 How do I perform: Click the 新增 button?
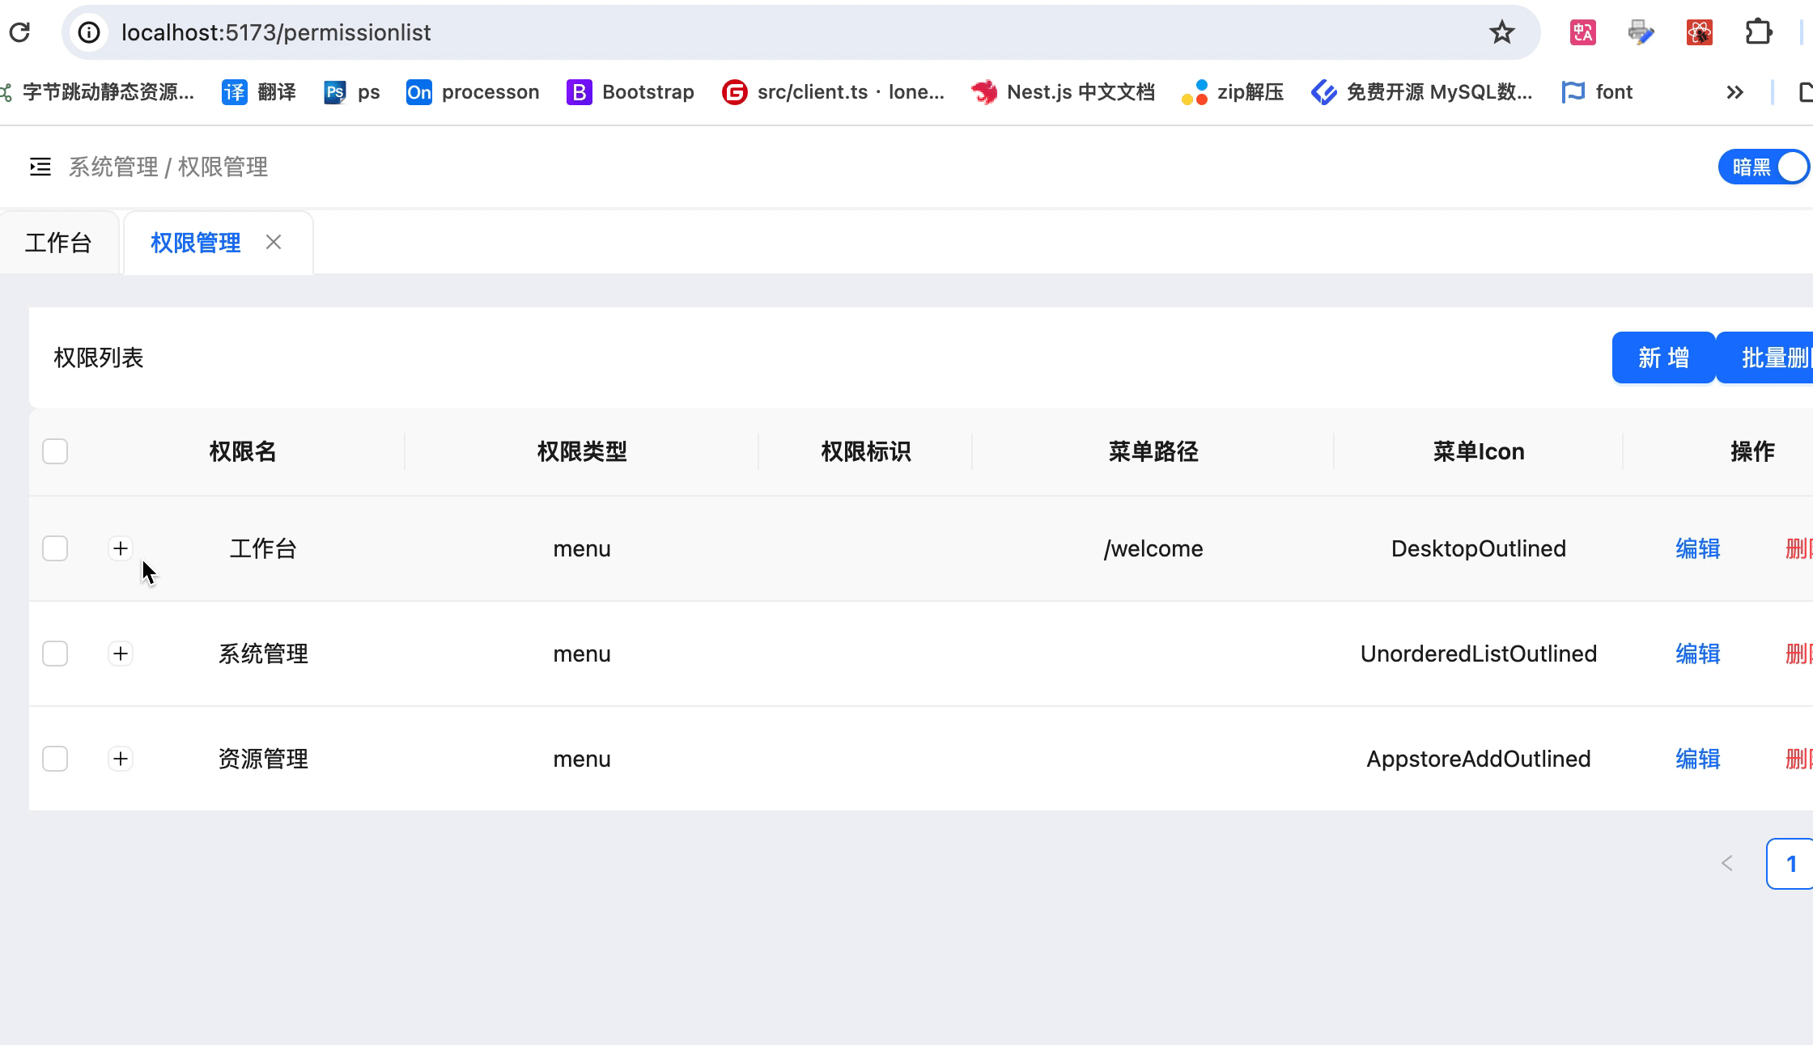pyautogui.click(x=1662, y=357)
